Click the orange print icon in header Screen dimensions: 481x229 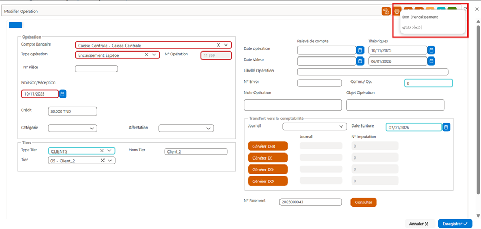(x=397, y=11)
